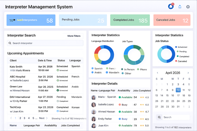Select day 31 in the calendar

(x=178, y=107)
